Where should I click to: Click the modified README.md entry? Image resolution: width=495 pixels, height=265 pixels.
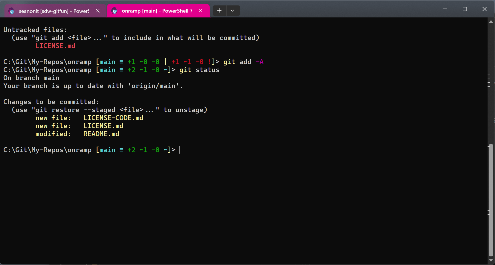[x=101, y=134]
